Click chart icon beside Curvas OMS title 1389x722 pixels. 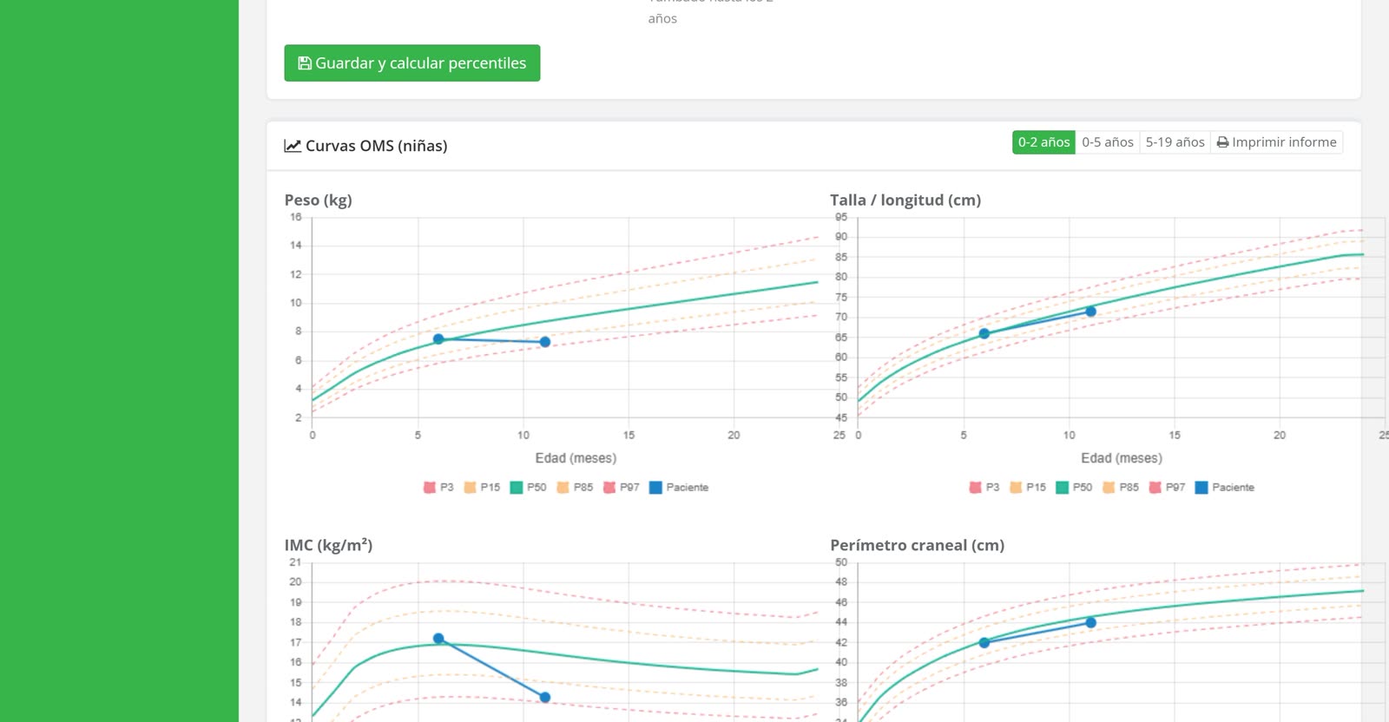(293, 146)
